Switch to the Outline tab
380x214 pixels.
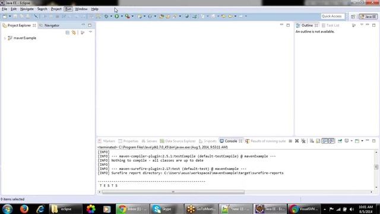pyautogui.click(x=307, y=25)
